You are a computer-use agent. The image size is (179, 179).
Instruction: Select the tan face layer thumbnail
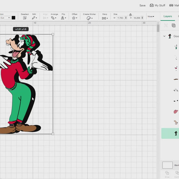pyautogui.click(x=176, y=122)
